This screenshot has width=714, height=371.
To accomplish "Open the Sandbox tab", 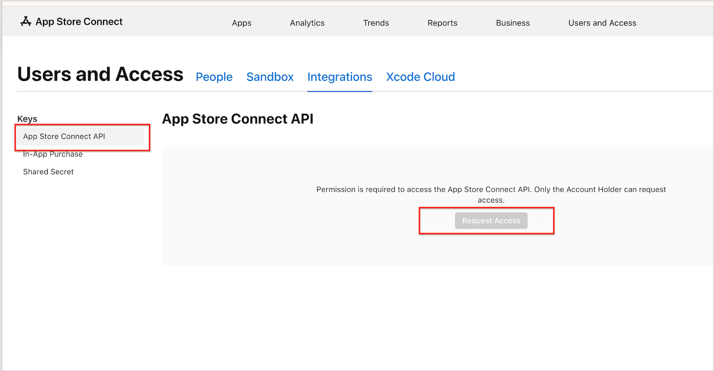I will 270,77.
